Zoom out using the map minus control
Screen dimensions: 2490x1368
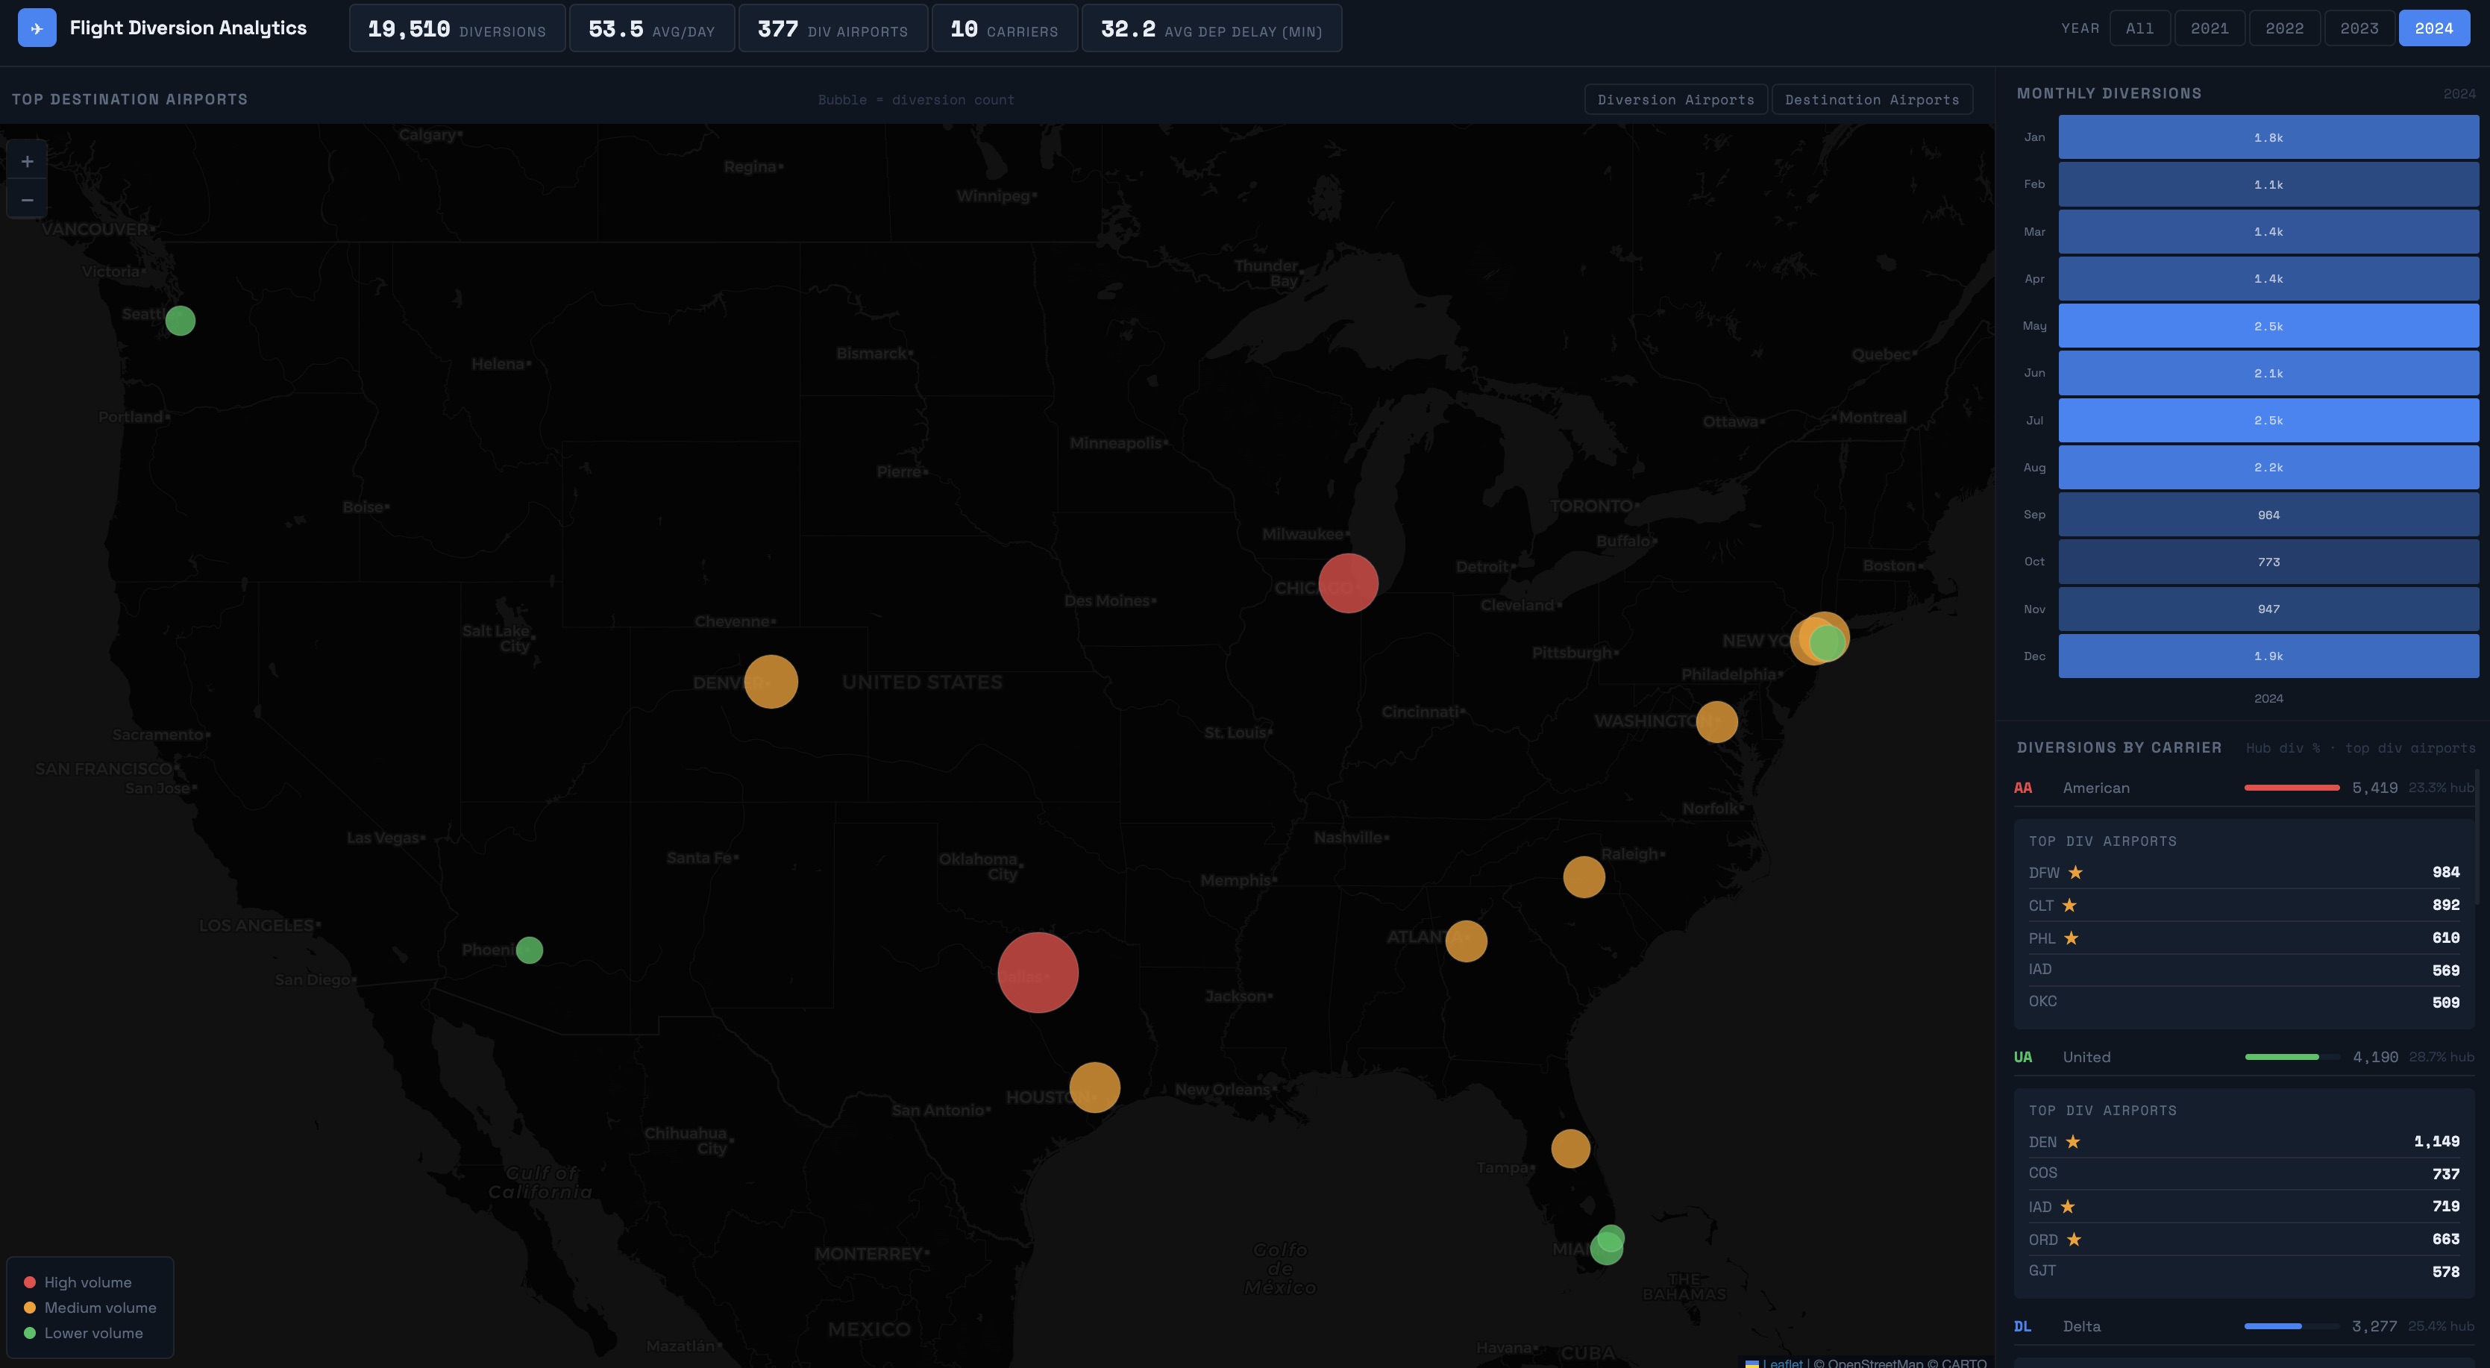click(26, 199)
